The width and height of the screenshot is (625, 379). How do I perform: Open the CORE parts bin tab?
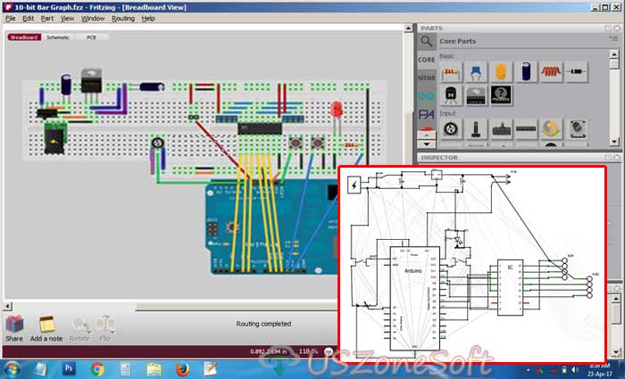426,60
